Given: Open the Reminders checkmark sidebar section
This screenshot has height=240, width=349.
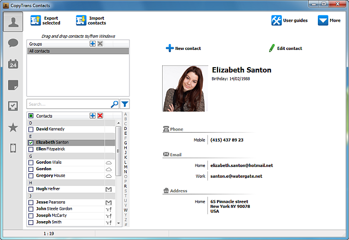Looking at the screenshot, I should (13, 106).
